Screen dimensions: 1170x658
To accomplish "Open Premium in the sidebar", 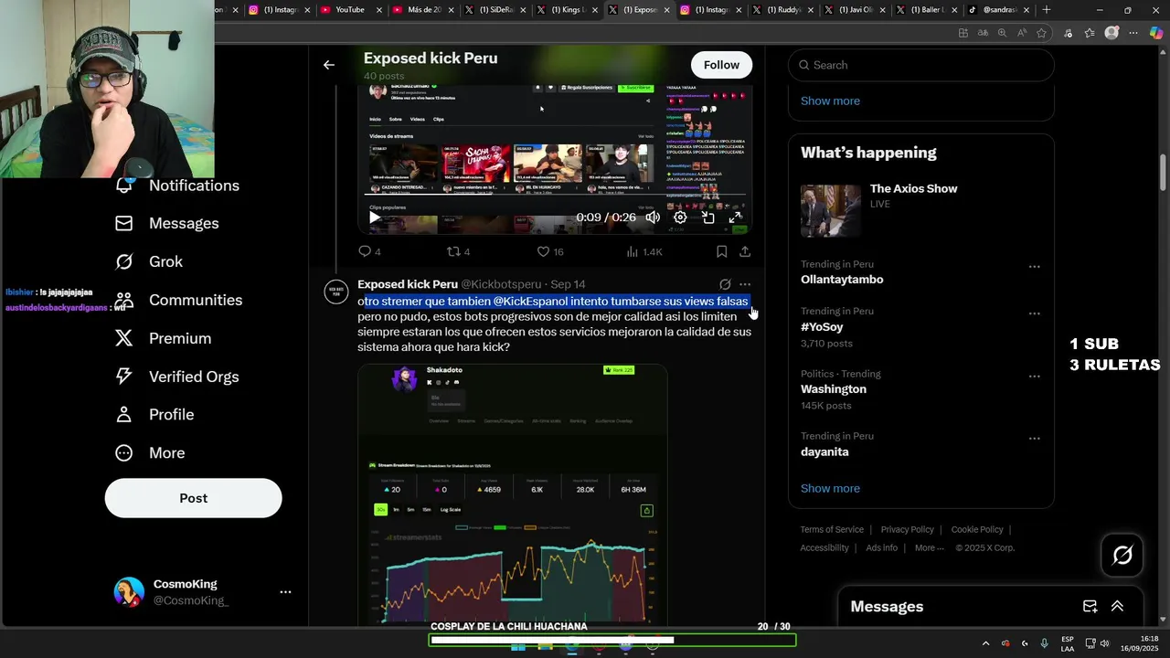I will click(163, 338).
